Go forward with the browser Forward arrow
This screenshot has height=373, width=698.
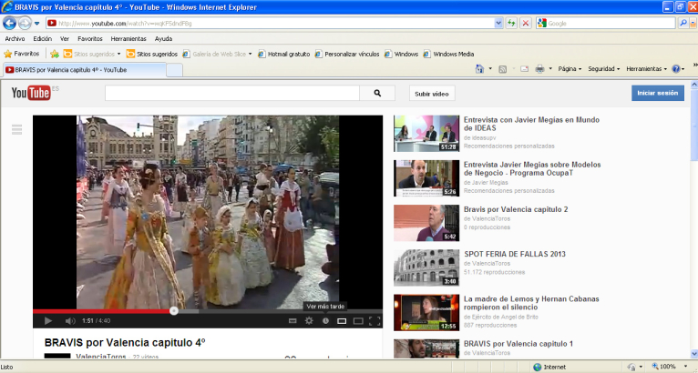tap(25, 23)
